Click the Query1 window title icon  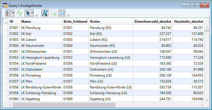[x=5, y=6]
